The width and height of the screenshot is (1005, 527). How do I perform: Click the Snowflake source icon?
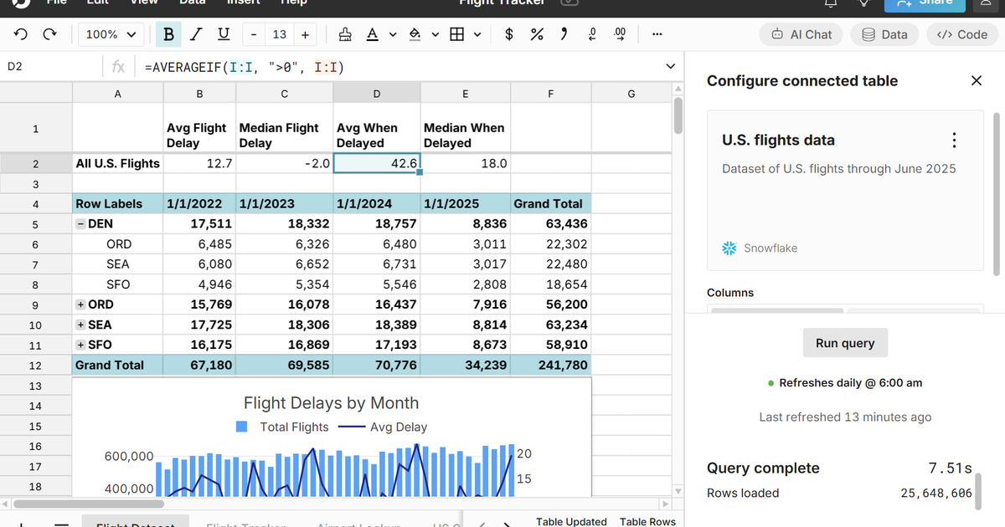point(729,248)
